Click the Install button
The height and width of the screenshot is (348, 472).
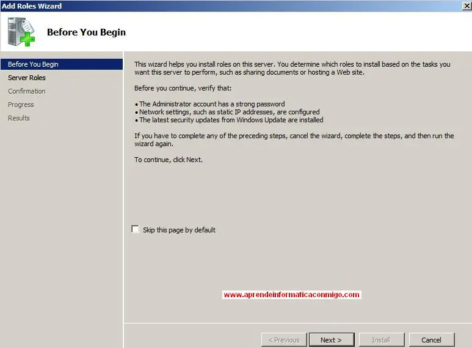382,340
